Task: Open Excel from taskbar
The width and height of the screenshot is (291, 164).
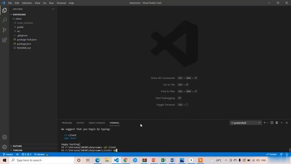Action: 163,160
